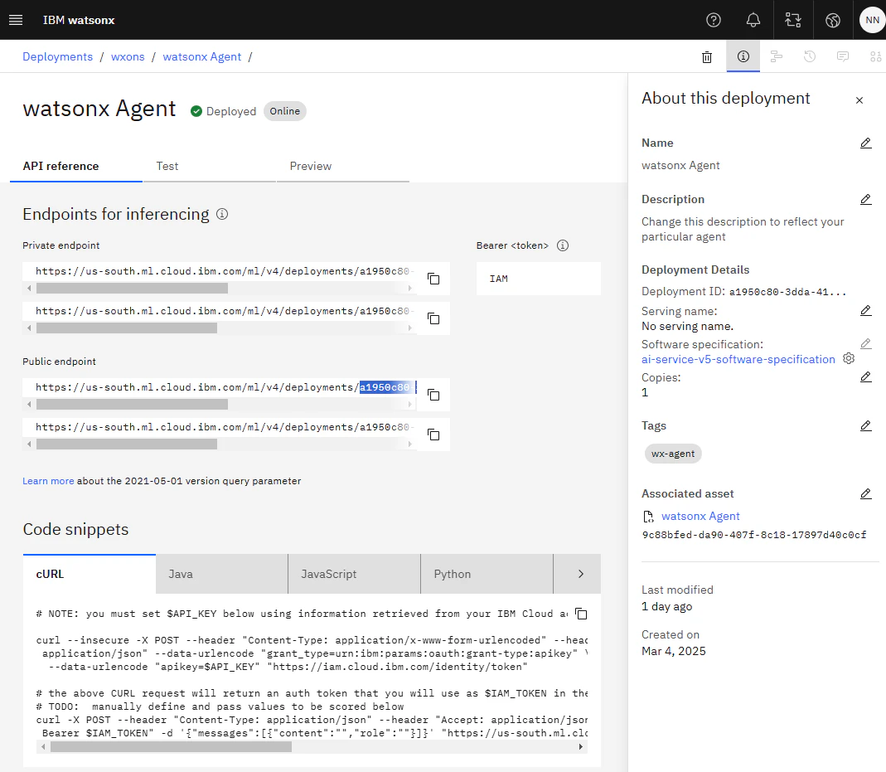This screenshot has height=772, width=886.
Task: Open the help question mark icon
Action: (714, 20)
